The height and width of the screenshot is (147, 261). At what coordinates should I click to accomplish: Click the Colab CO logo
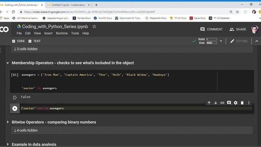pyautogui.click(x=4, y=29)
